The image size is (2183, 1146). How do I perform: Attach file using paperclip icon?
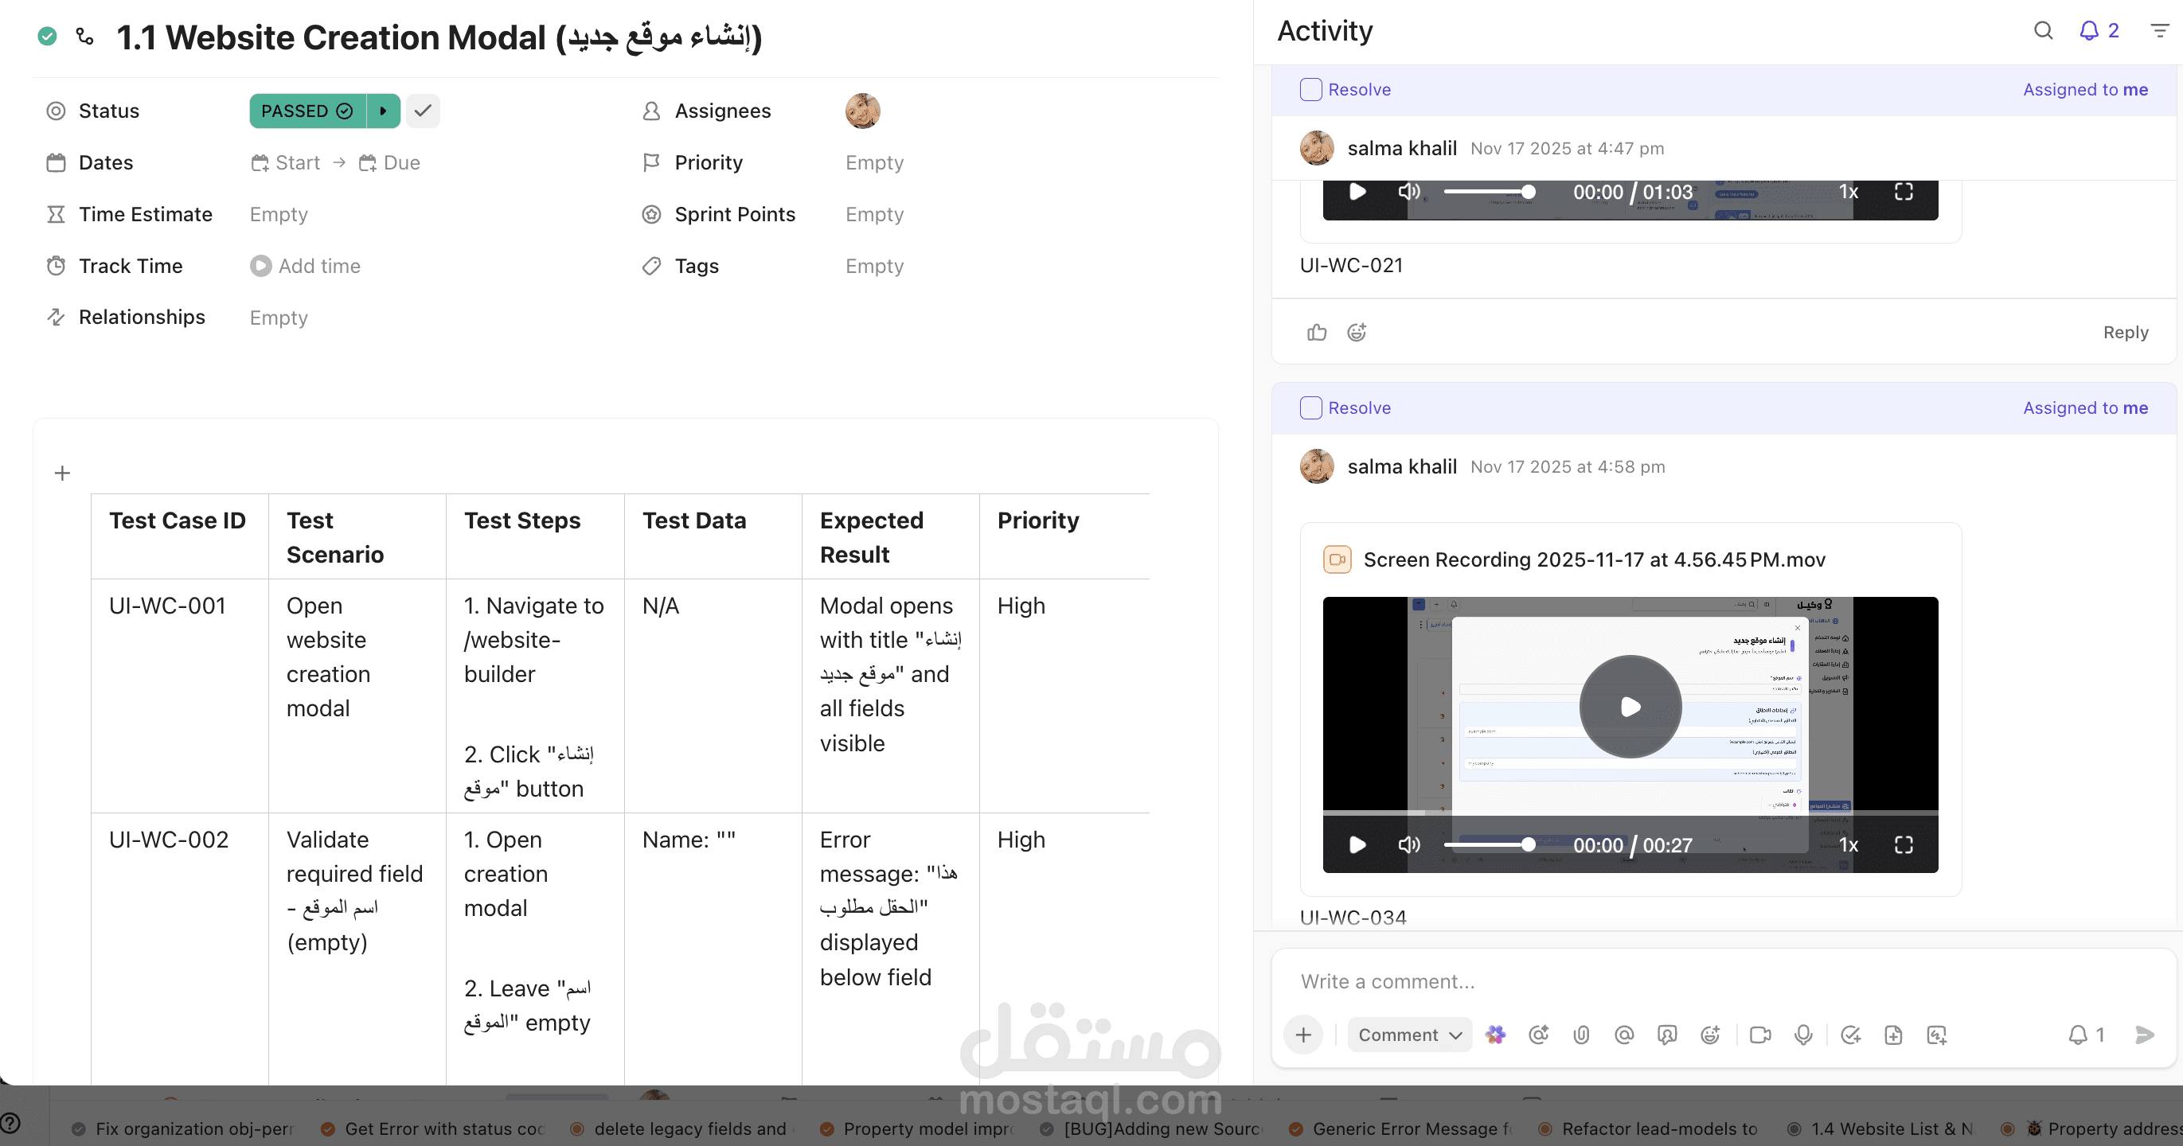[x=1580, y=1035]
